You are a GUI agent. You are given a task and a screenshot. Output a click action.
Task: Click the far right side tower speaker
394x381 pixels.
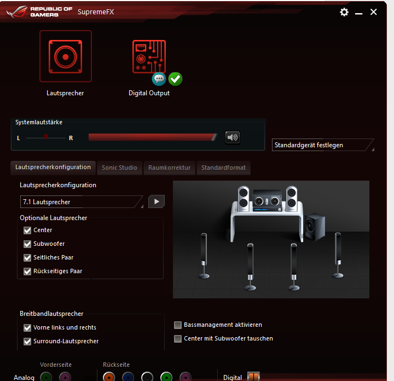point(338,255)
